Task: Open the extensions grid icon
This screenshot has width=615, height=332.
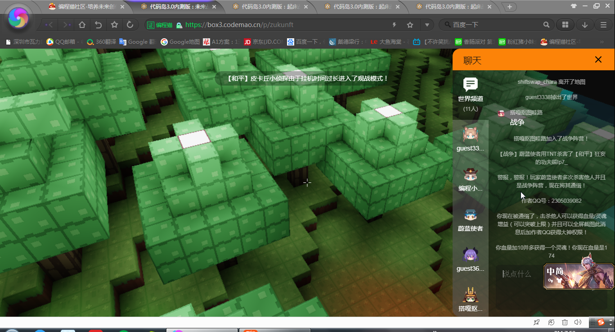Action: click(x=566, y=25)
